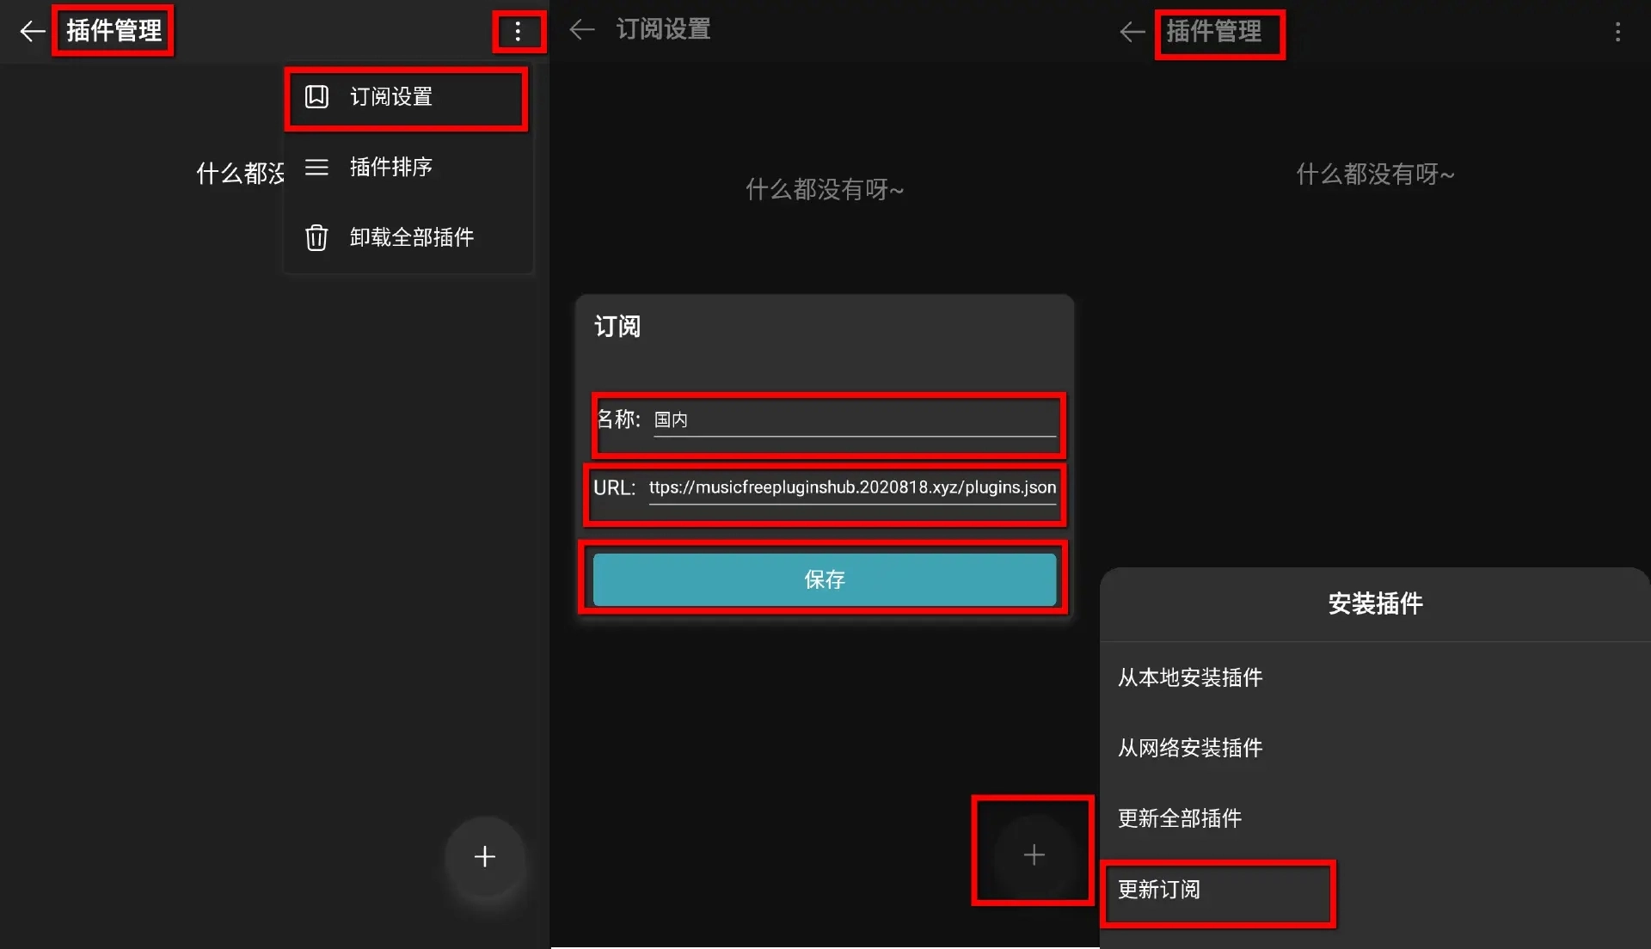Open the three-dot menu in left panel
The image size is (1651, 949).
518,32
